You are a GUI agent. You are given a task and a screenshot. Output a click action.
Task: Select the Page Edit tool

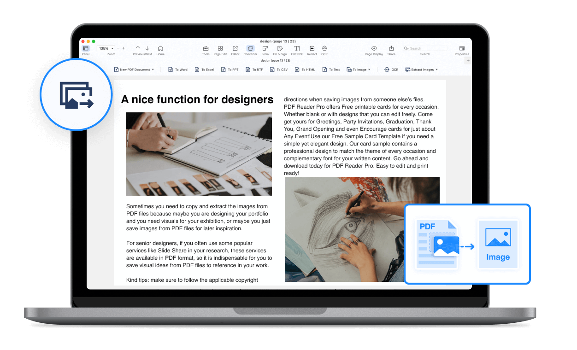tap(220, 48)
